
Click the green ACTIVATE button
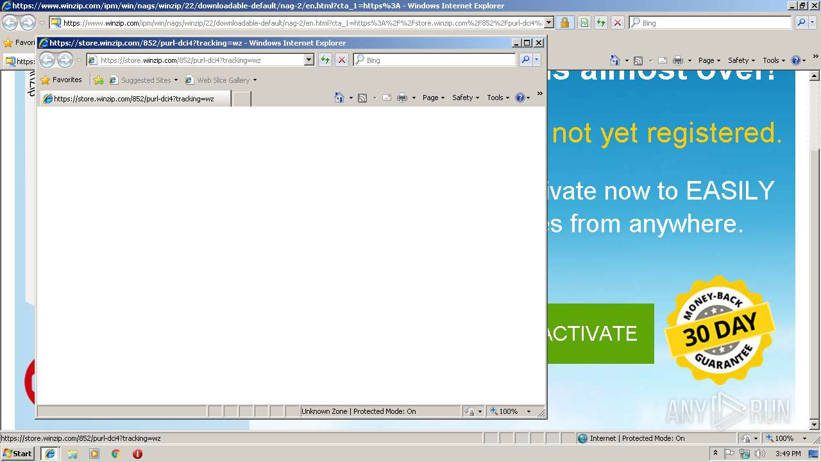[x=600, y=334]
